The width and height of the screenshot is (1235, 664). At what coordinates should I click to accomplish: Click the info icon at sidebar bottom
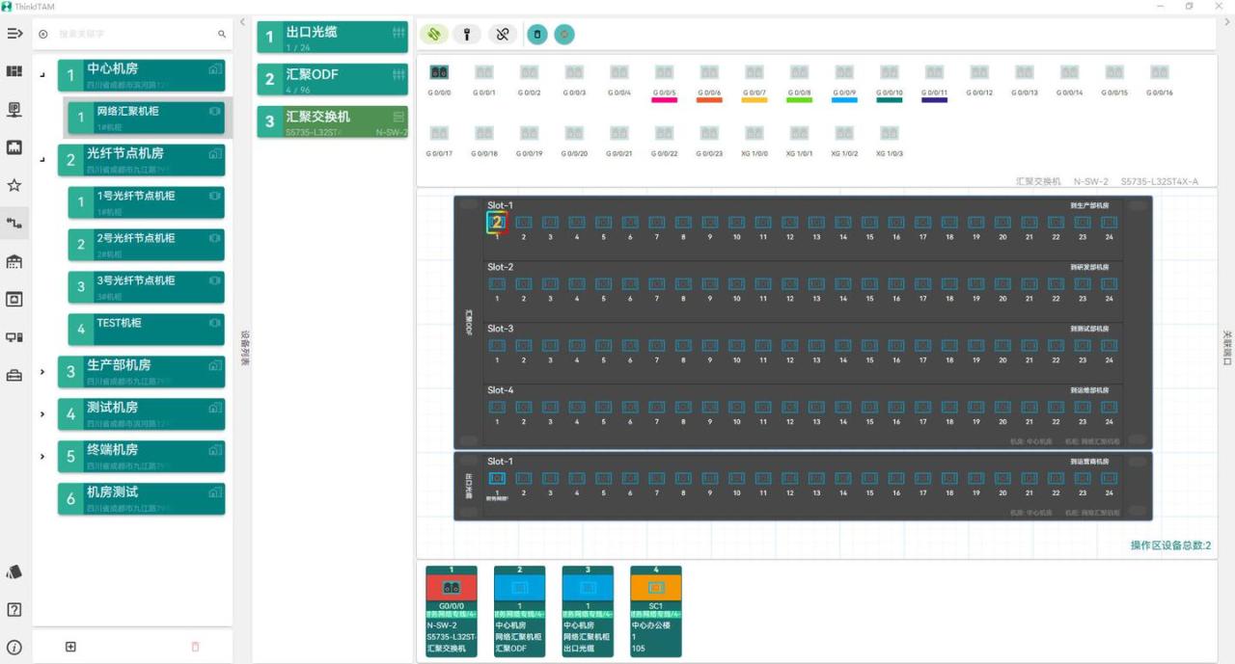(14, 647)
